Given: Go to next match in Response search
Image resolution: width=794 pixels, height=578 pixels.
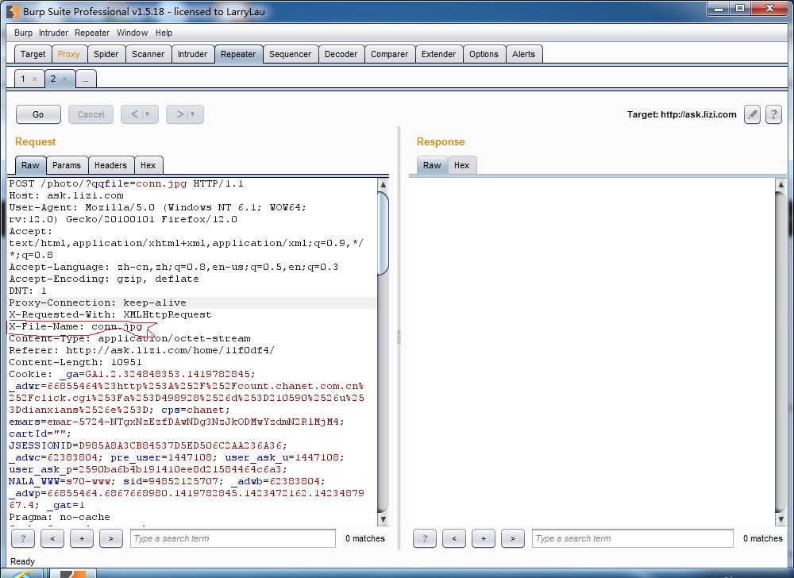Looking at the screenshot, I should (x=513, y=538).
